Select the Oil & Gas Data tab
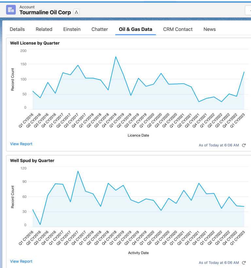 tap(135, 29)
